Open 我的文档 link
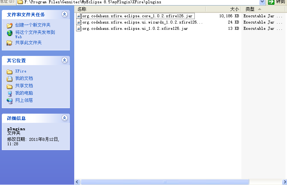 click(x=24, y=78)
